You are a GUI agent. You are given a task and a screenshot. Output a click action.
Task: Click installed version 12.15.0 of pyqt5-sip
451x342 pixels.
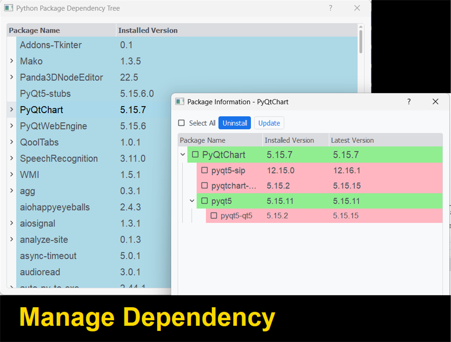point(281,170)
